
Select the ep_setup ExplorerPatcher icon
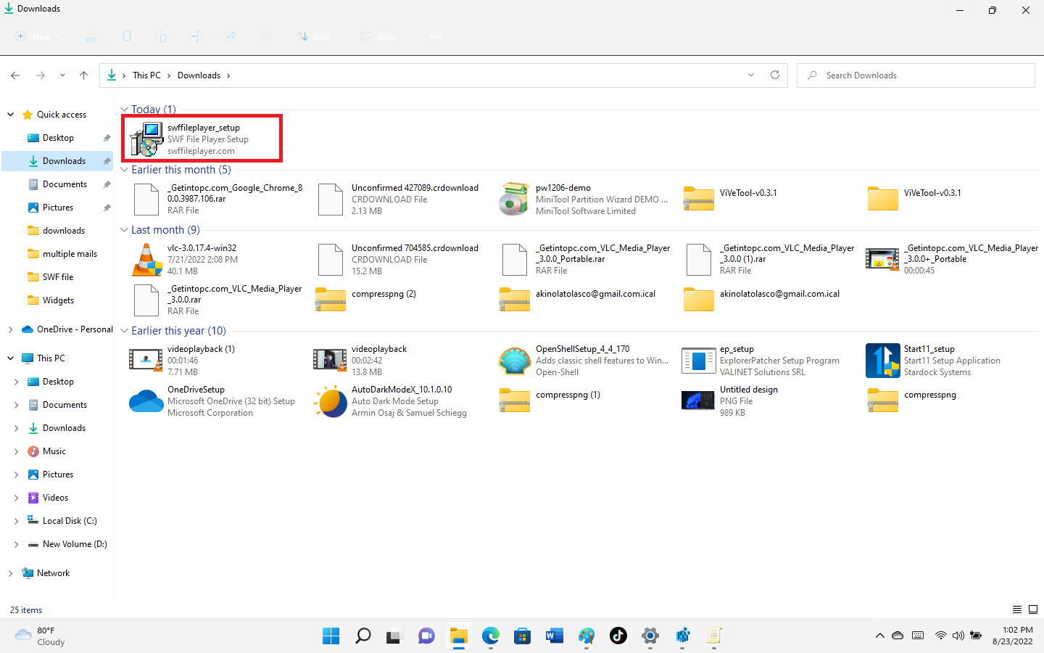click(699, 361)
